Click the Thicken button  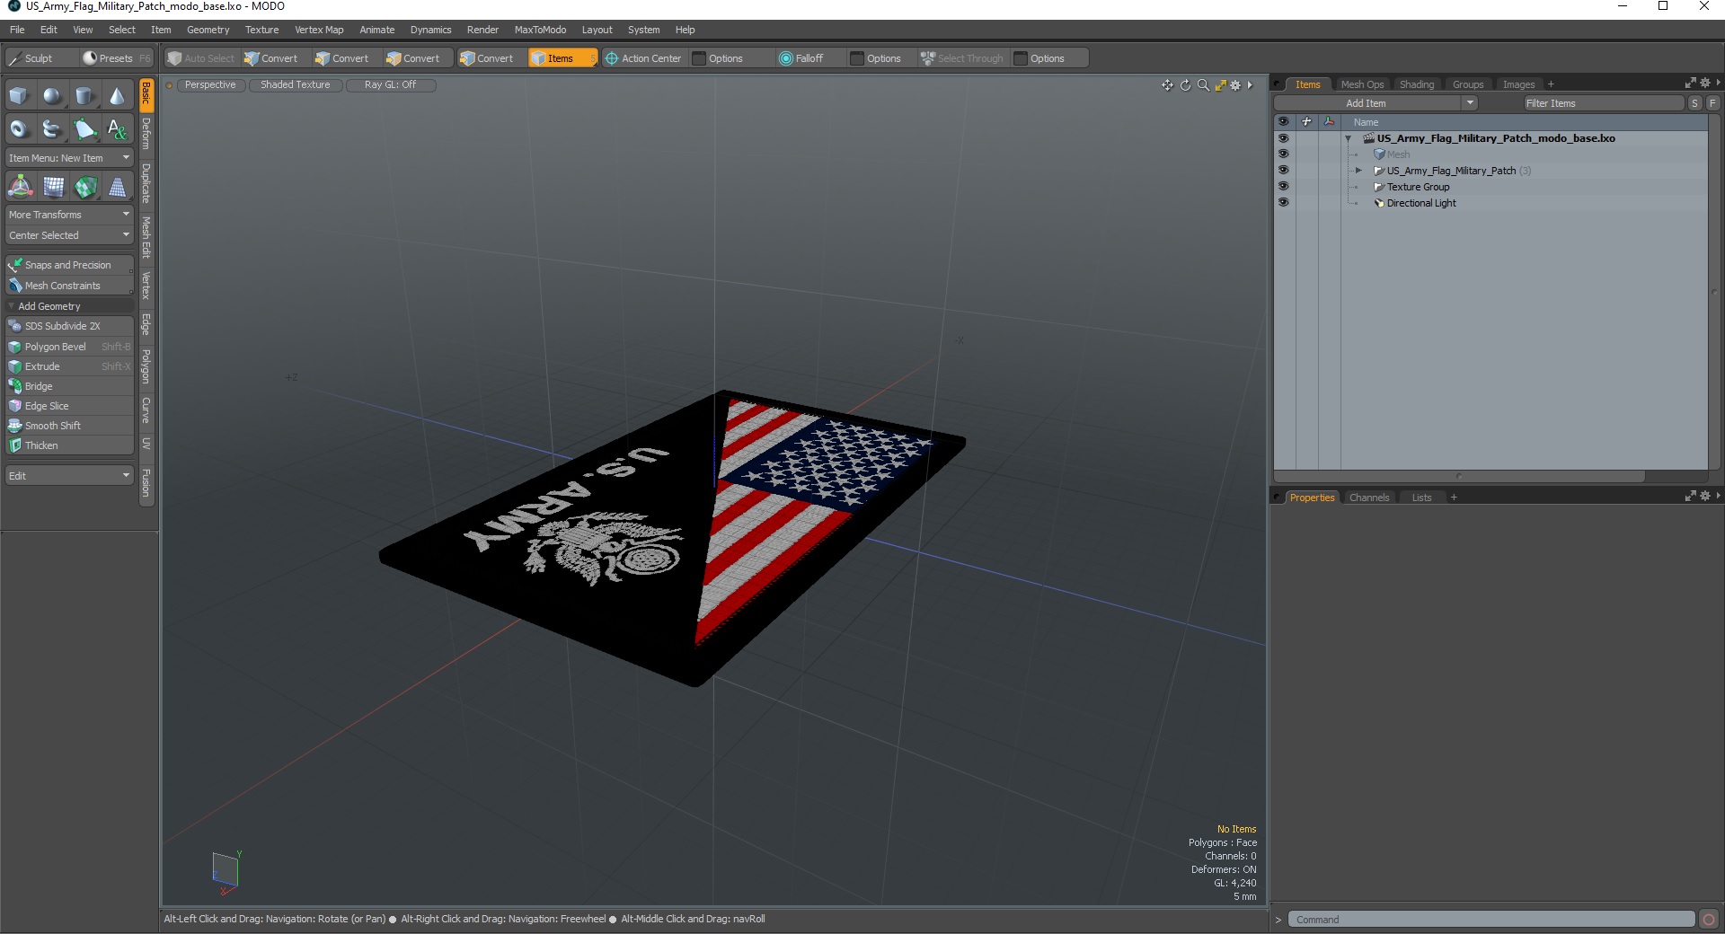(x=69, y=445)
